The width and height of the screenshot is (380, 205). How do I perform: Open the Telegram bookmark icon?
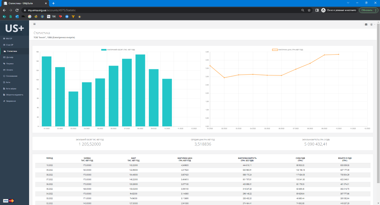click(x=67, y=17)
